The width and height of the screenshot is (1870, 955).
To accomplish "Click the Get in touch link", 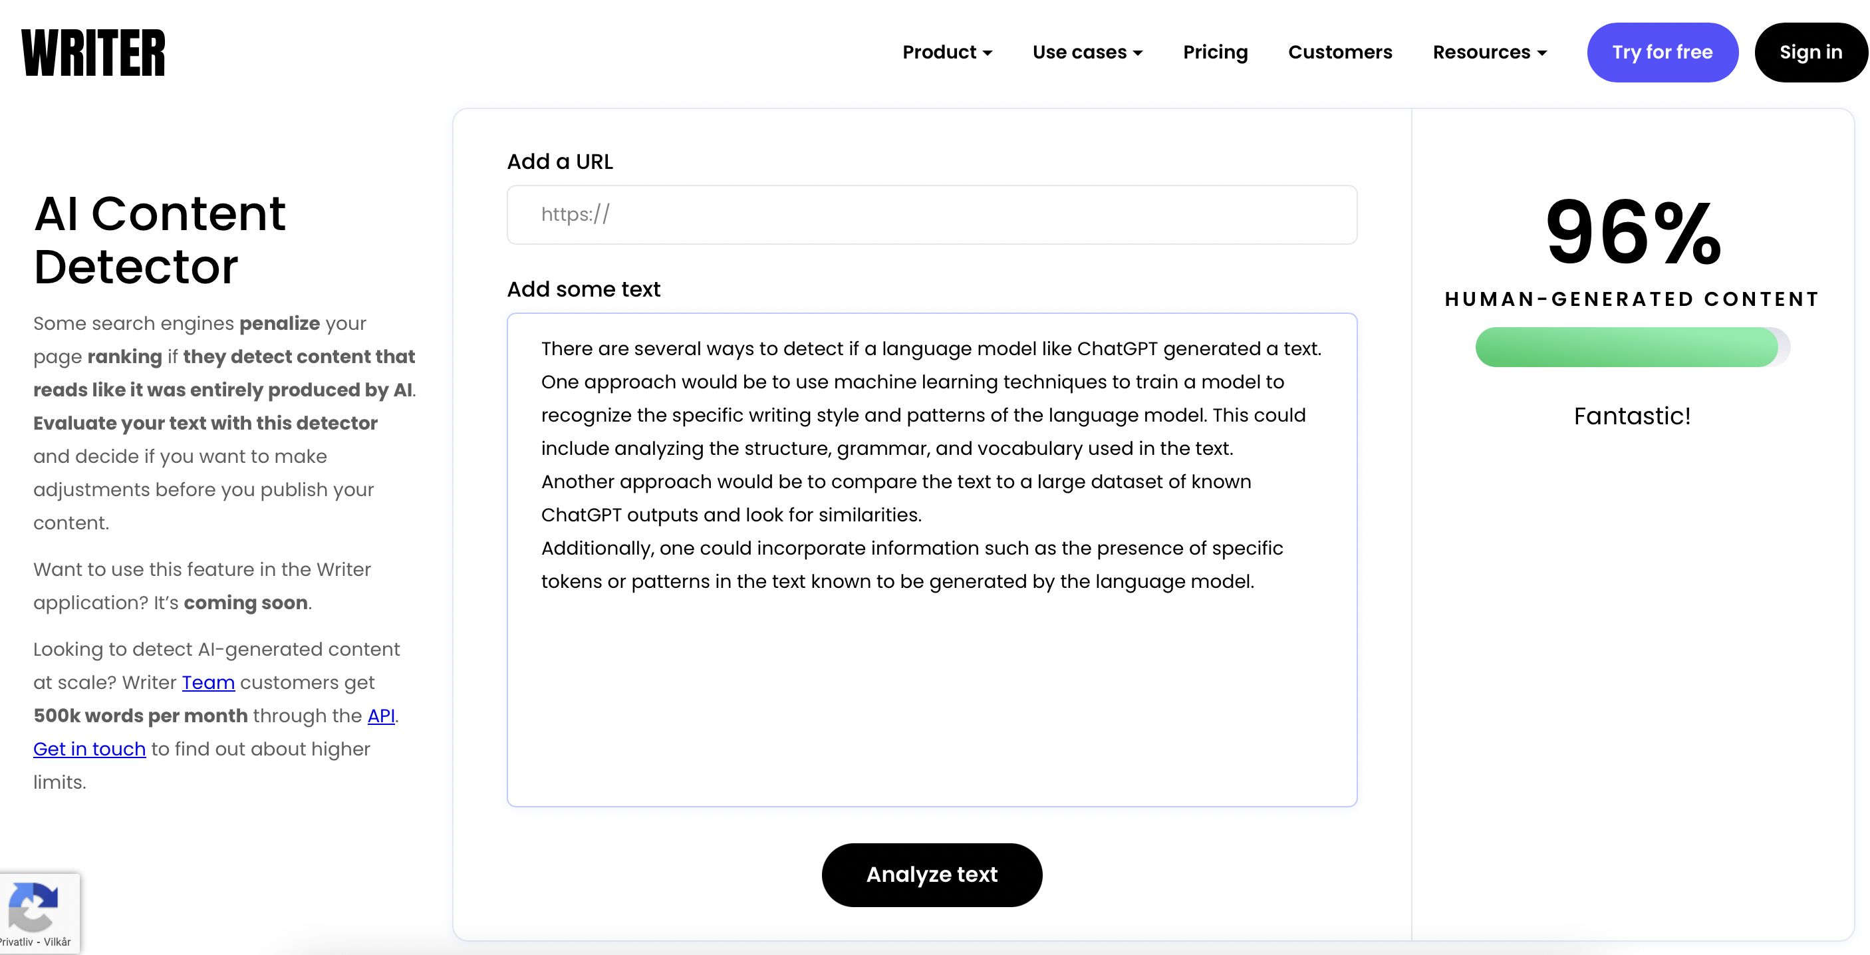I will [88, 749].
